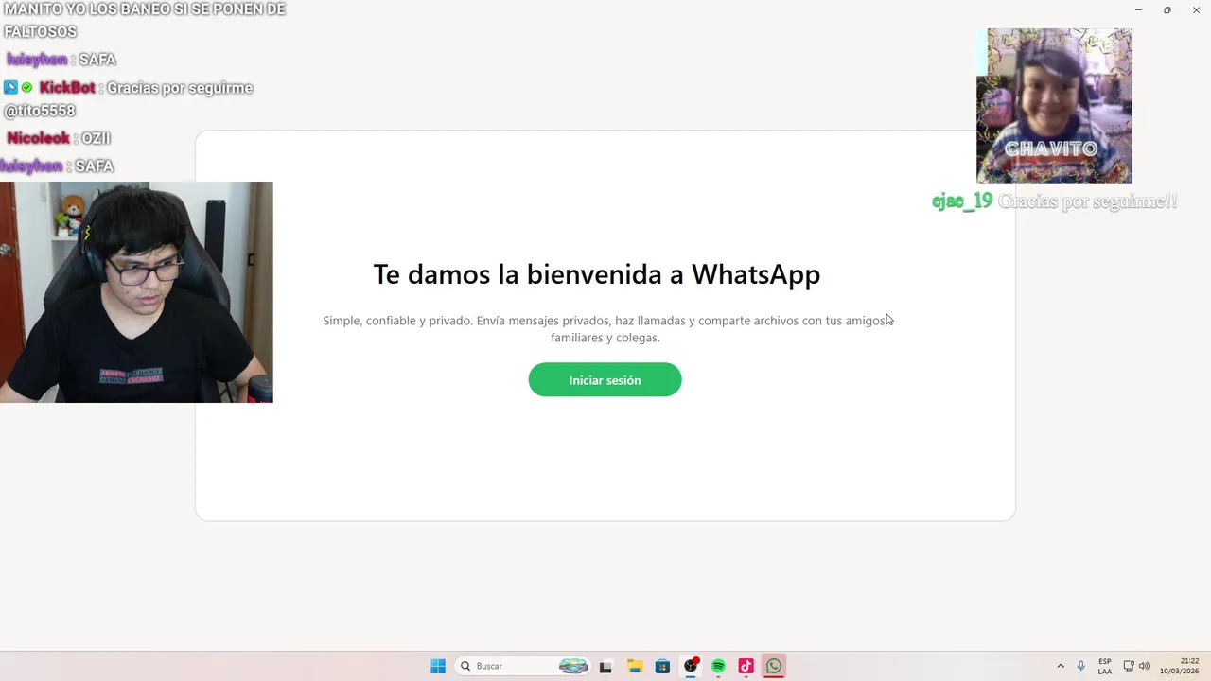Click the microphone tray icon
The image size is (1211, 681).
tap(1081, 666)
